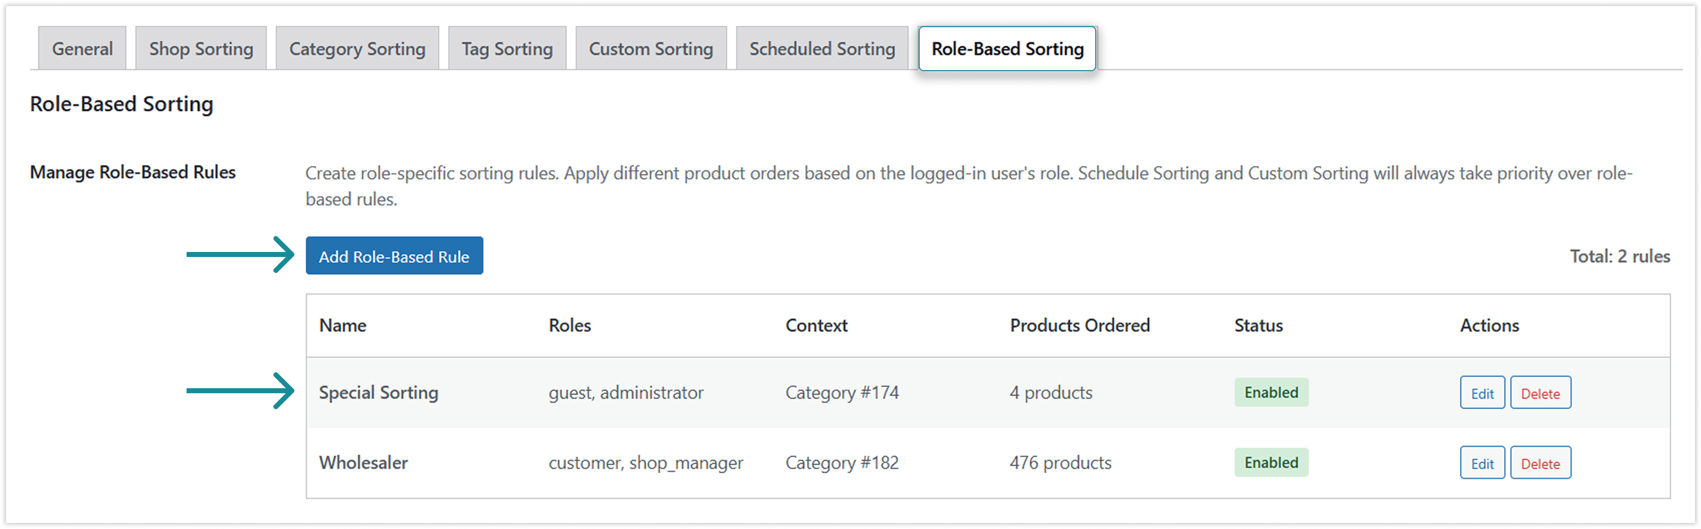This screenshot has width=1701, height=529.
Task: Select the Role-Based Sorting tab
Action: click(1007, 48)
